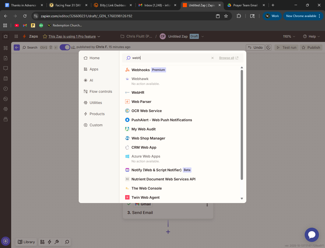
Task: Open the apps grid icon near Zaps
Action: coord(16,36)
